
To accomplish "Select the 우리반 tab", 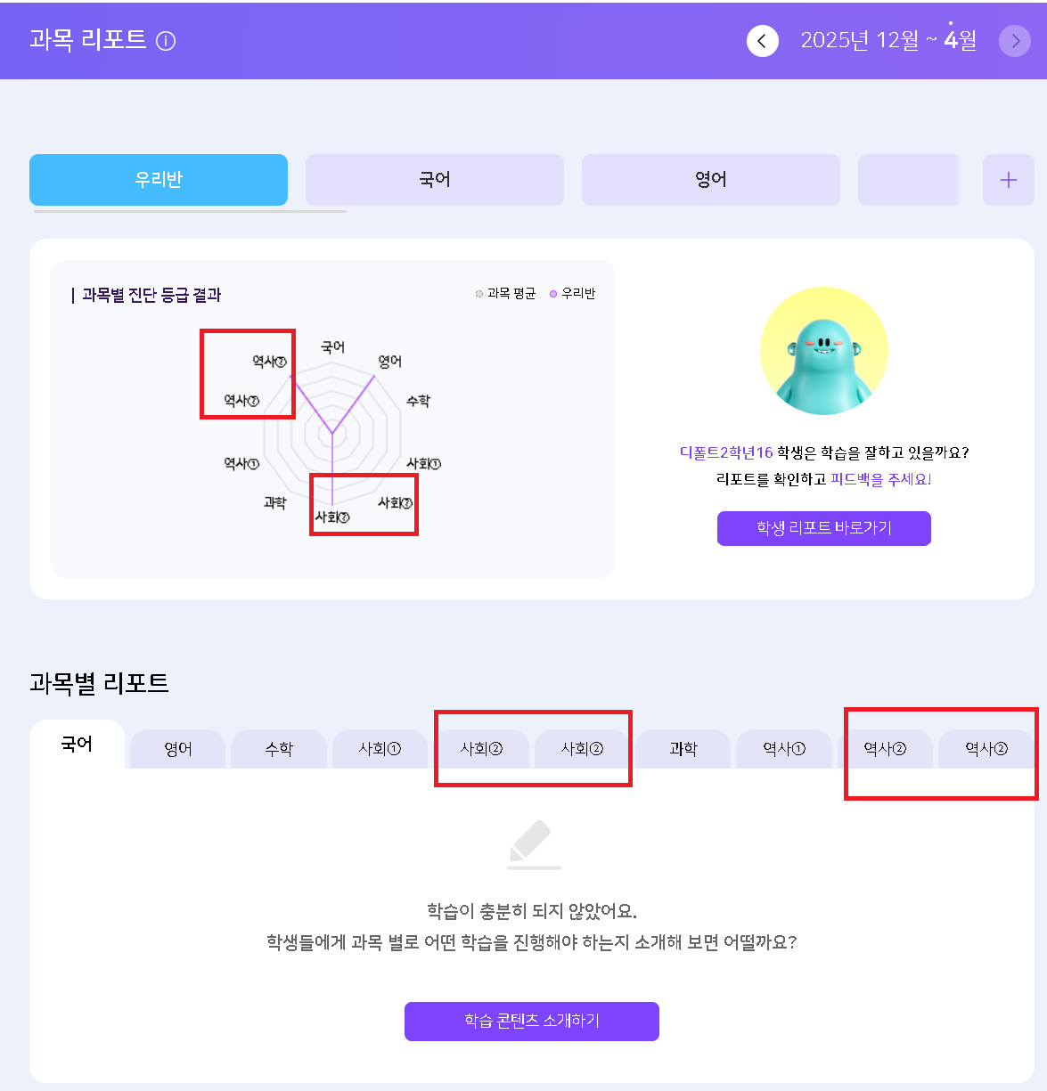I will [159, 180].
